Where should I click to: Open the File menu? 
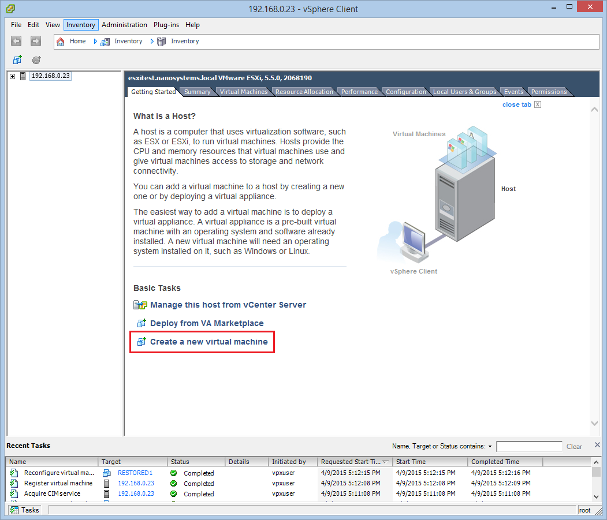click(16, 25)
